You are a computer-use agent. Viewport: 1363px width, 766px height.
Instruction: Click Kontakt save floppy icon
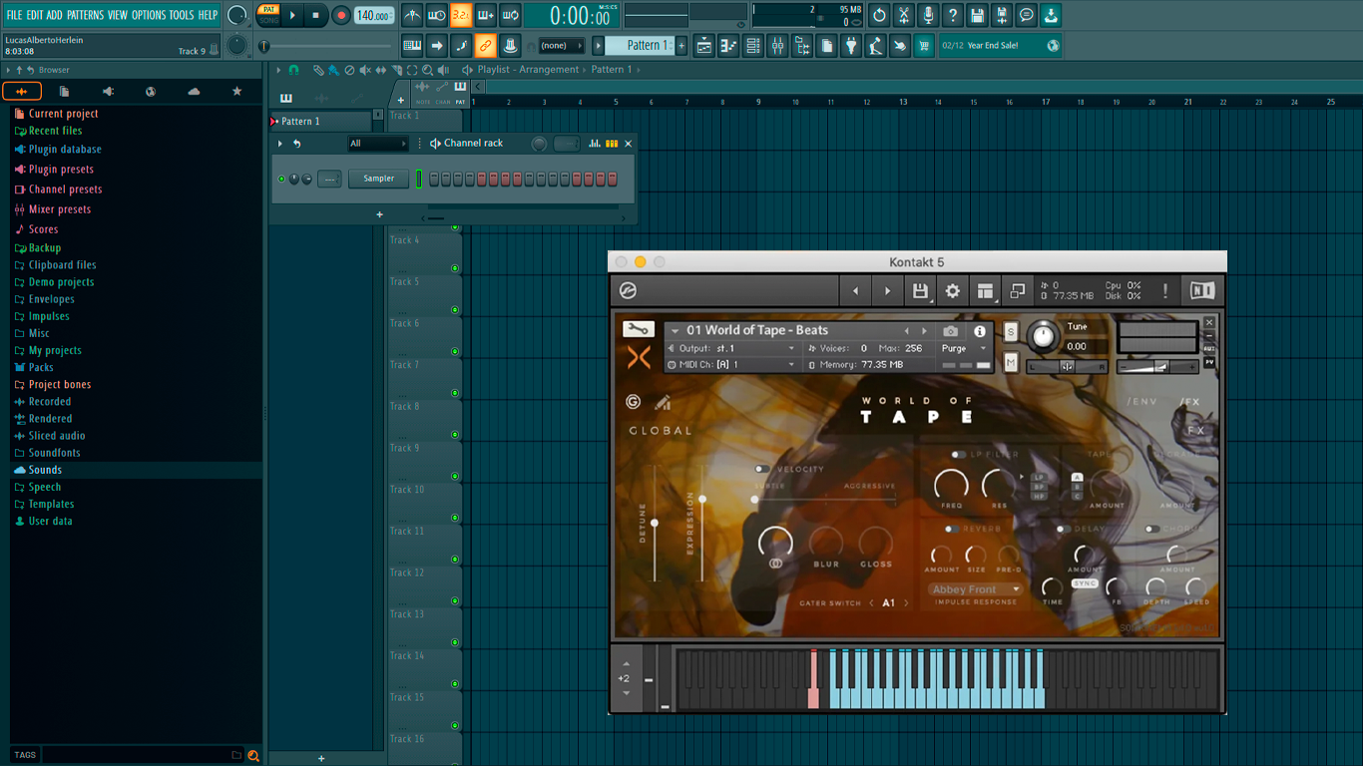(x=920, y=291)
